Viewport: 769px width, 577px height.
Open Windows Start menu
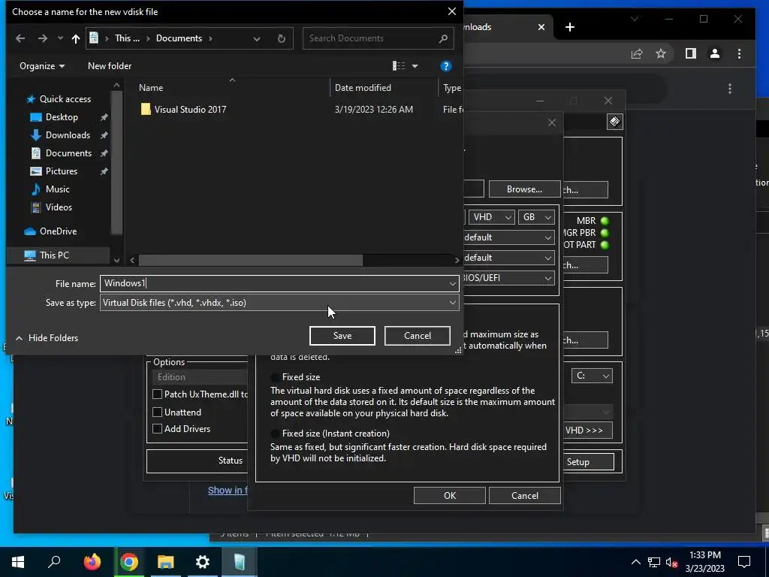click(18, 562)
